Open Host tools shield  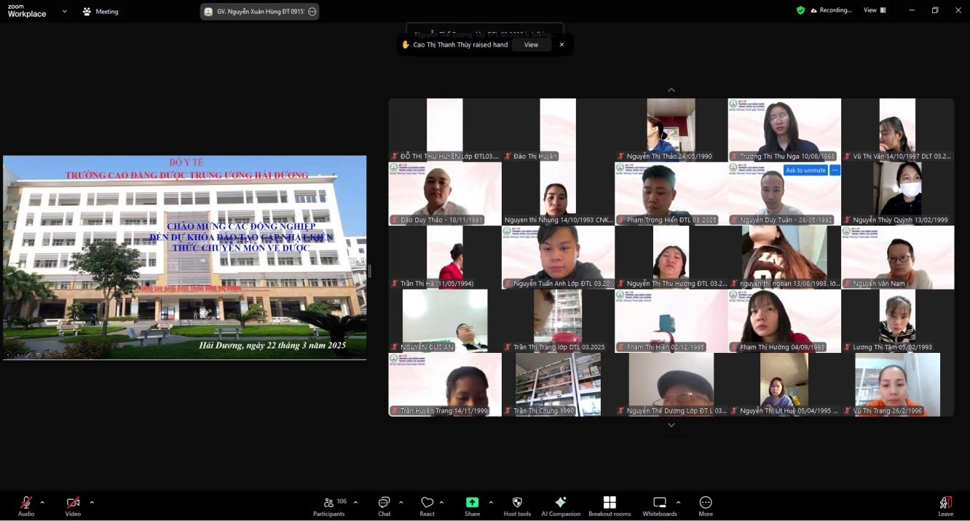(517, 506)
